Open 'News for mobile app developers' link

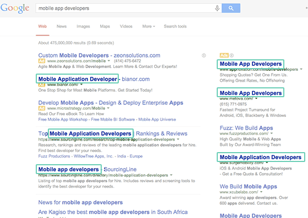coord(80,203)
